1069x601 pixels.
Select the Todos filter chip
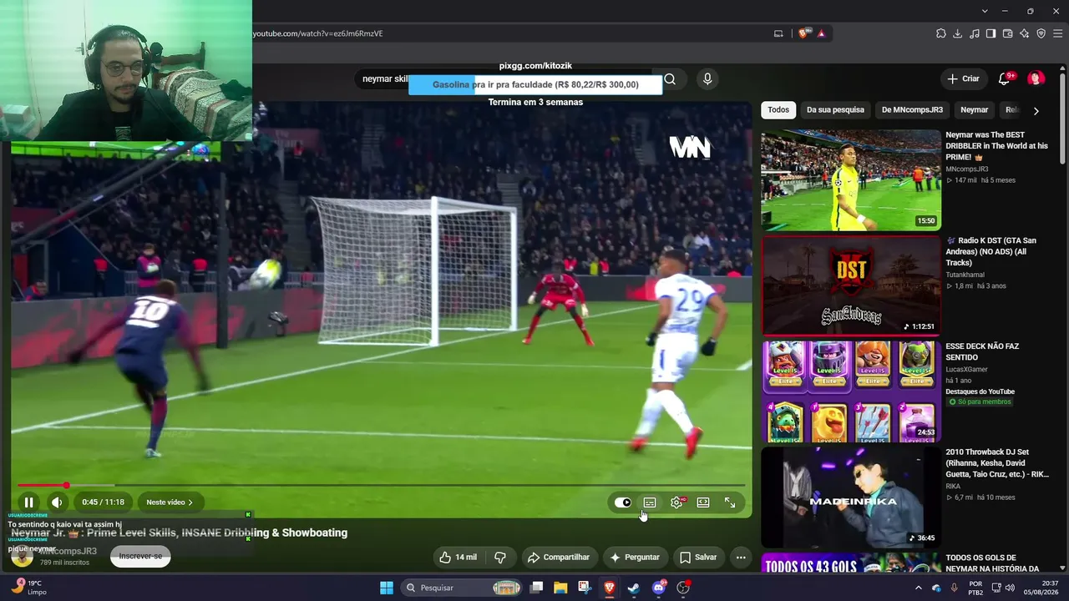pyautogui.click(x=778, y=110)
